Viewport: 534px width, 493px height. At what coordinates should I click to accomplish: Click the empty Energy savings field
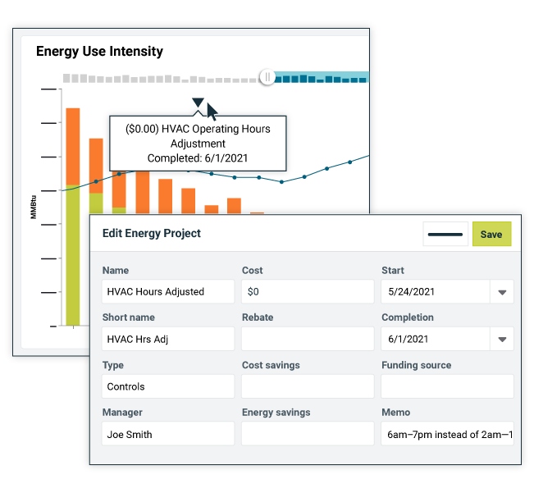pyautogui.click(x=308, y=434)
